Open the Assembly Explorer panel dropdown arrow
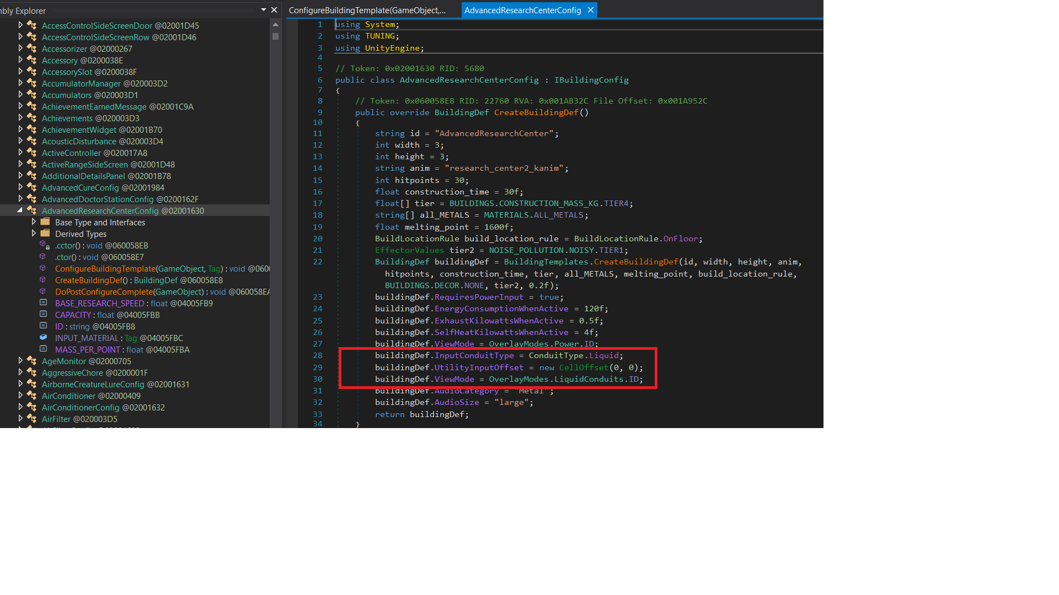 click(264, 10)
